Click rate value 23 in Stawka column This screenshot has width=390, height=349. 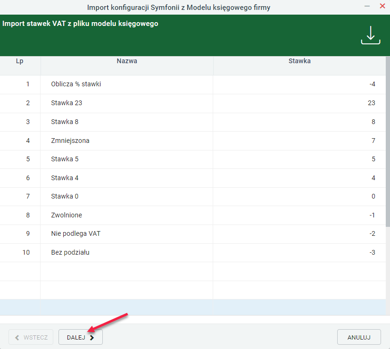click(371, 103)
